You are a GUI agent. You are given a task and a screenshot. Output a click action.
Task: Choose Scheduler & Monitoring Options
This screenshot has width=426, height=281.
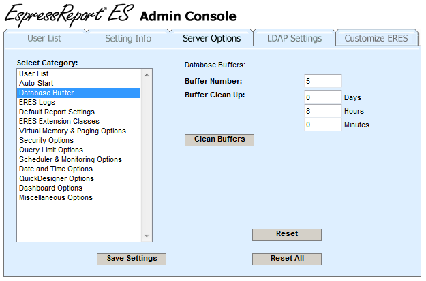79,159
